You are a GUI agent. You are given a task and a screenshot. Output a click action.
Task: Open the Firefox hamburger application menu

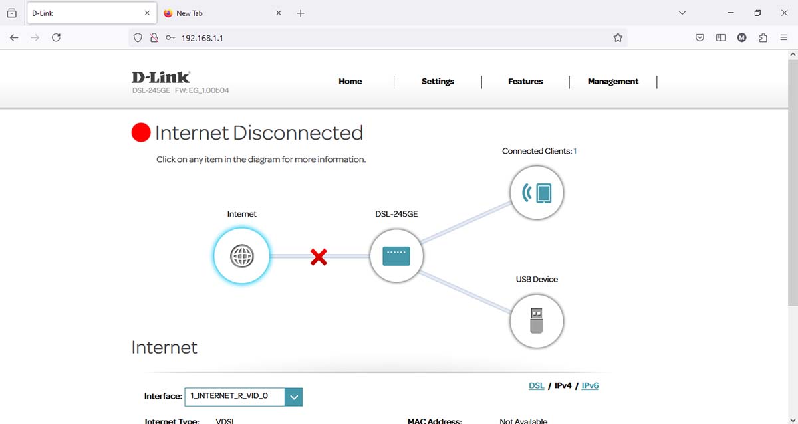tap(784, 38)
